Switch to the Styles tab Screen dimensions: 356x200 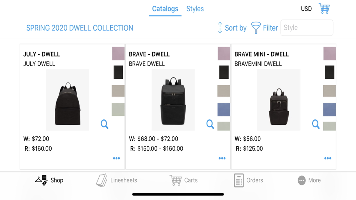[195, 9]
